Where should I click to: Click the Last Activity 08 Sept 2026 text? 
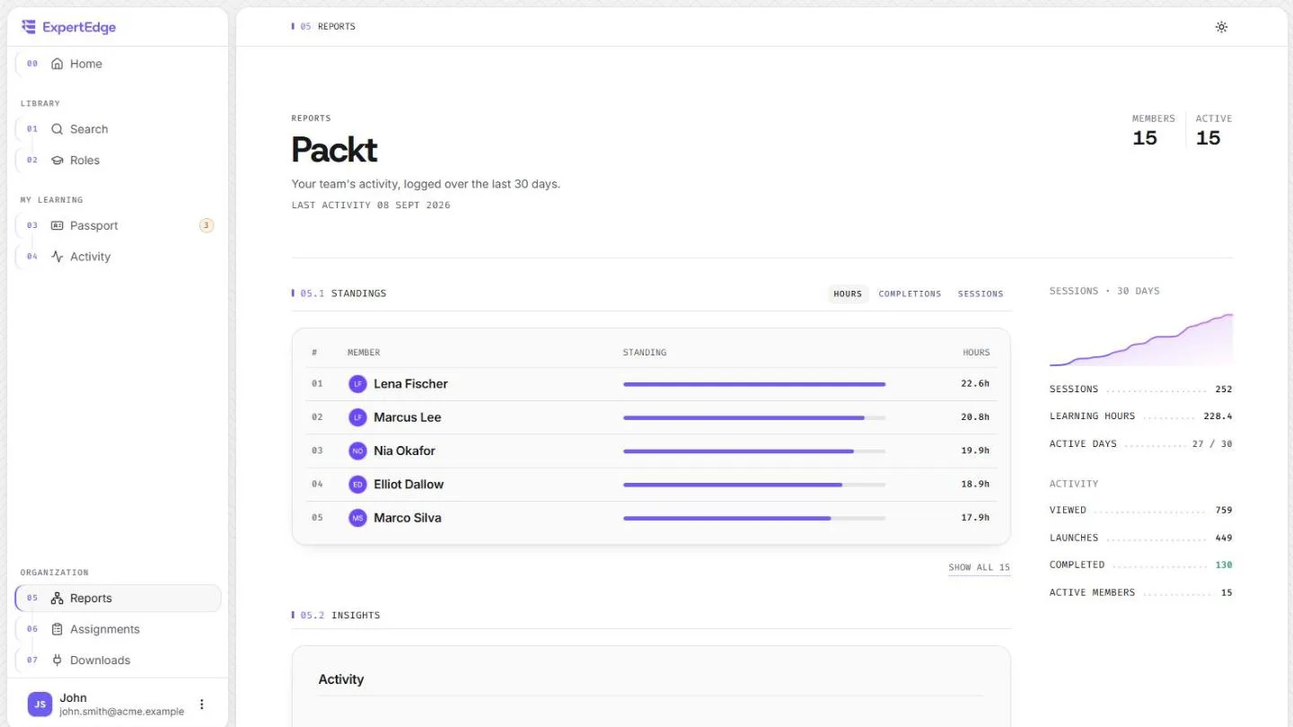tap(371, 206)
